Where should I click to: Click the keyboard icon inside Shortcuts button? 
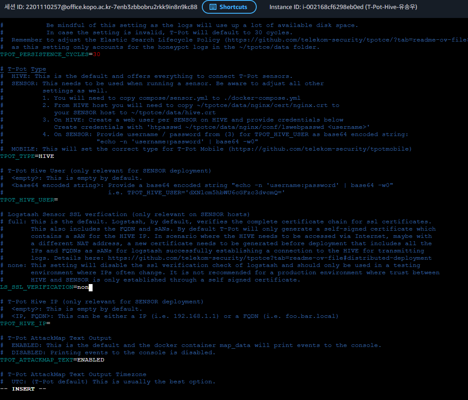click(x=213, y=7)
